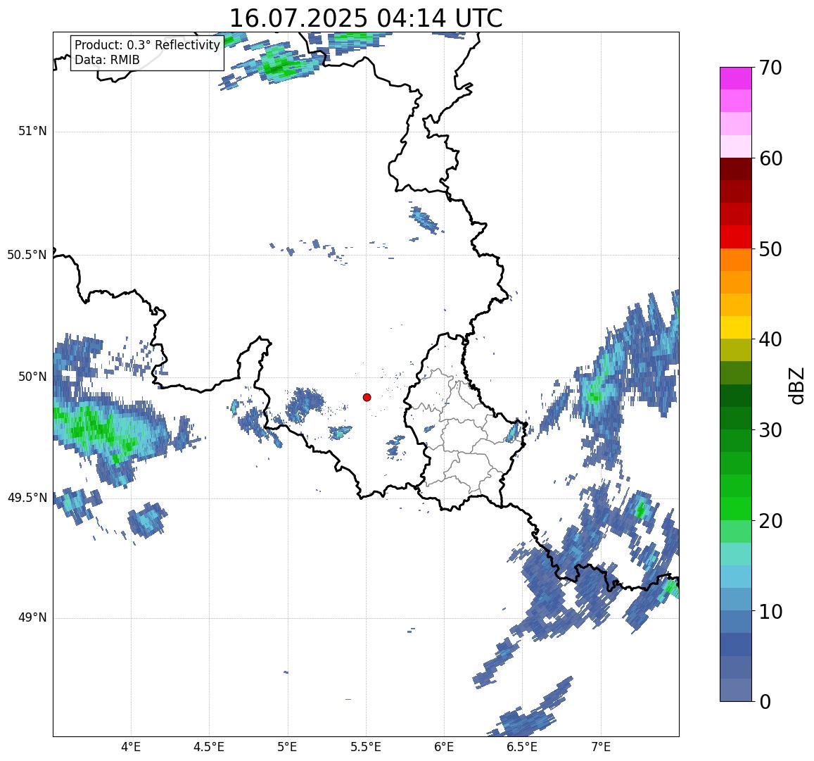Click the colorbar "60" tick label
Image resolution: width=814 pixels, height=761 pixels.
click(x=770, y=158)
